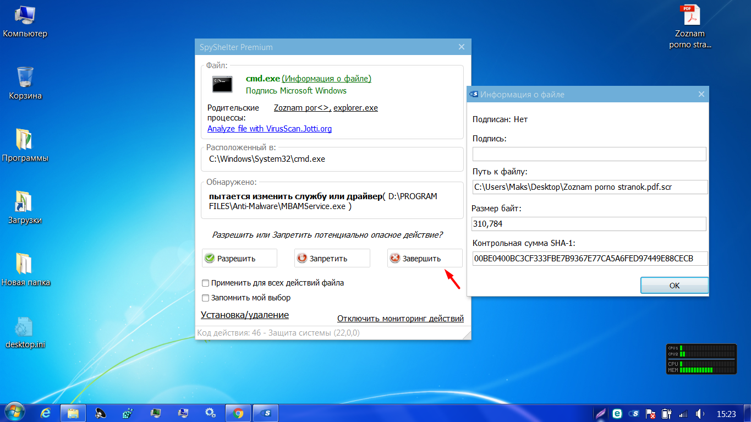
Task: Click the SHA-1 checksum text field
Action: (x=589, y=259)
